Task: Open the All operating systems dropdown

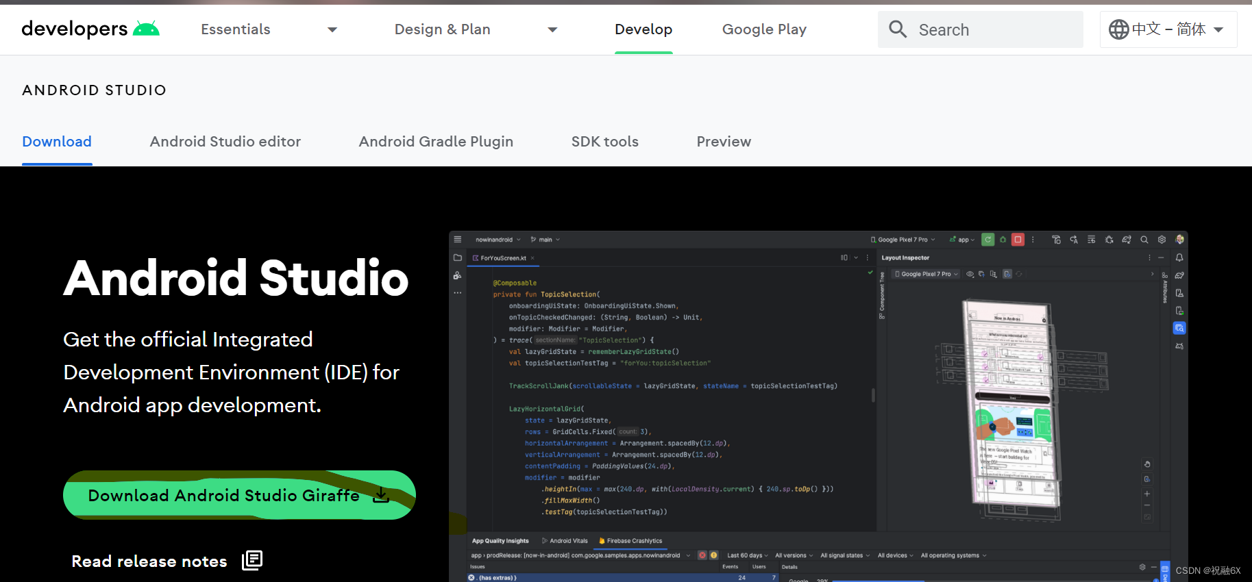Action: click(x=954, y=555)
